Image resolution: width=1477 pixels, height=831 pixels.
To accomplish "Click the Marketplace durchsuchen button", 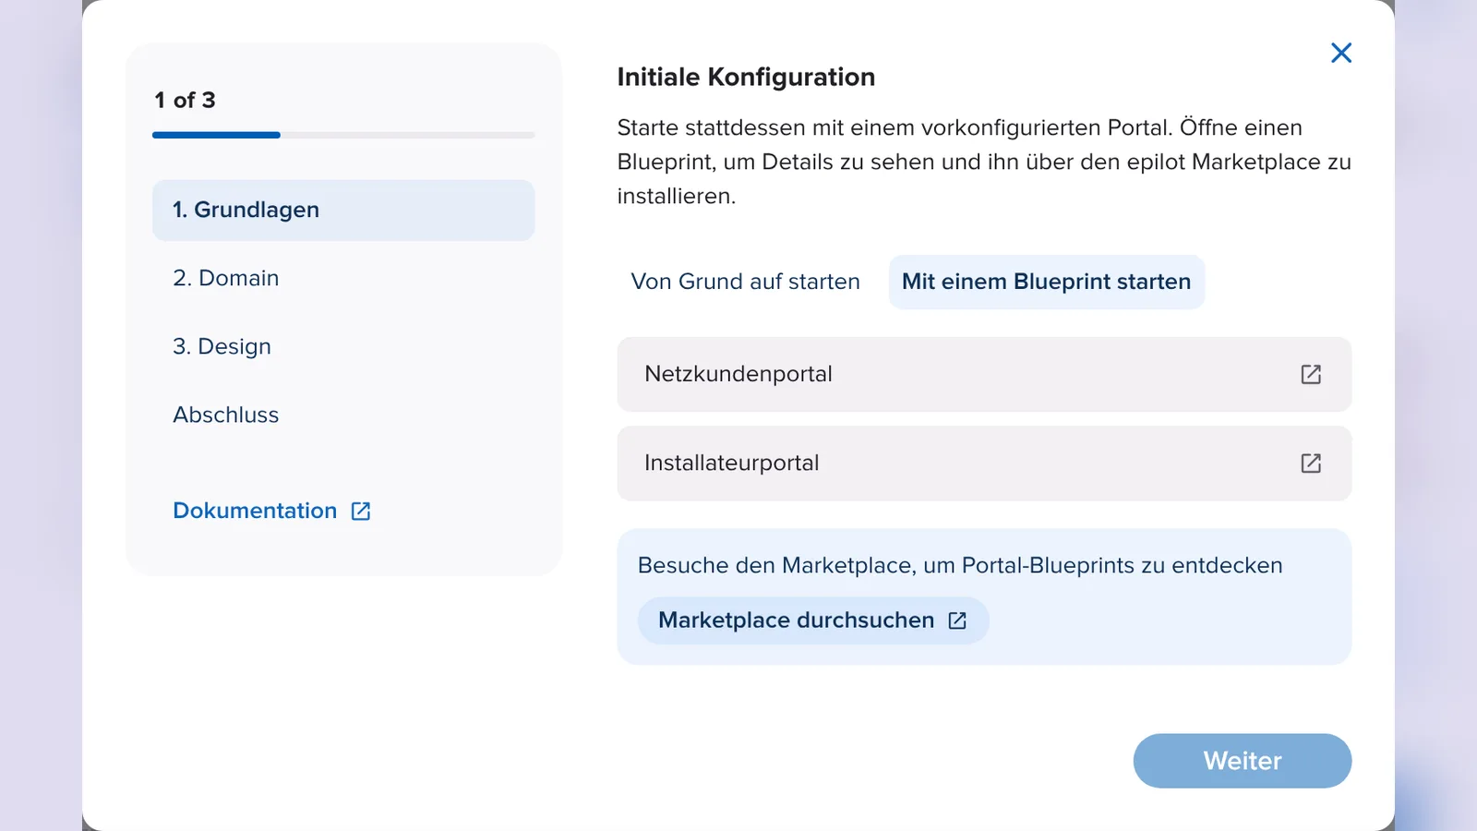I will pos(813,620).
